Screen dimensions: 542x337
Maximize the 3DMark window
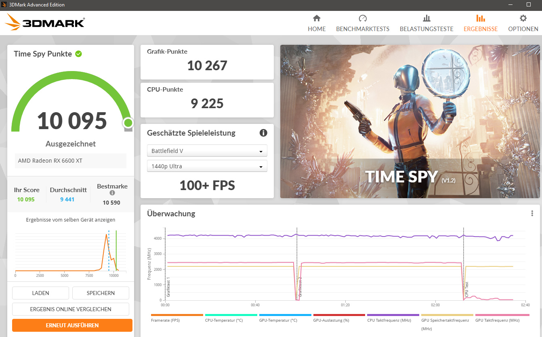529,5
